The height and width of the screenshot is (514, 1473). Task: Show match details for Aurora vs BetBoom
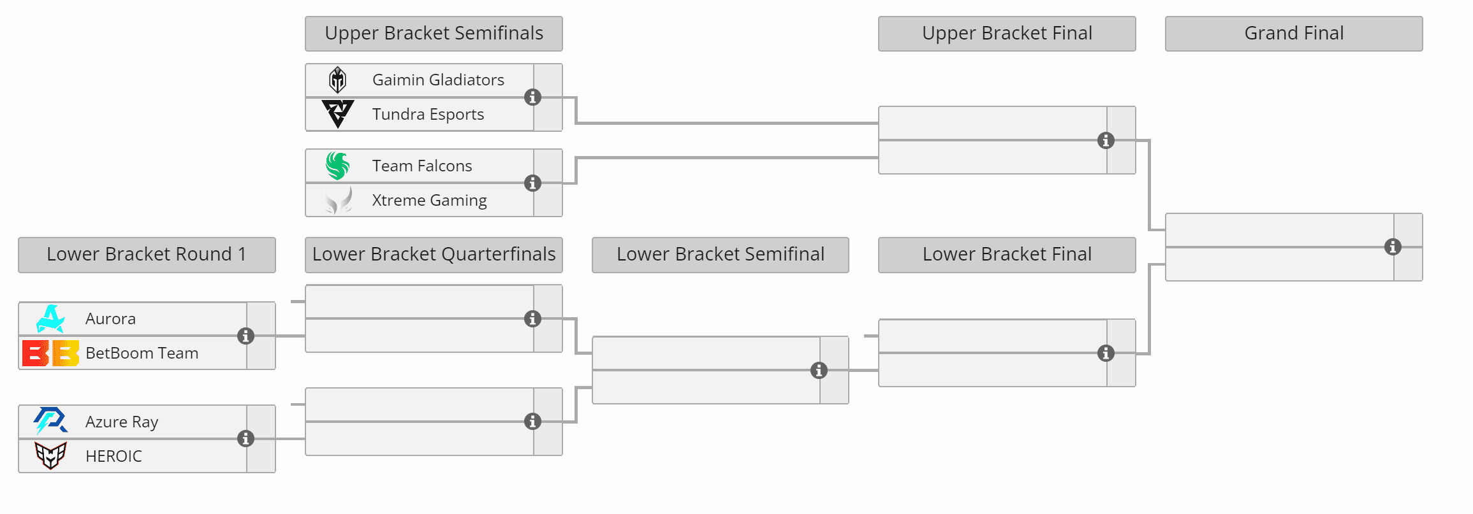[246, 336]
